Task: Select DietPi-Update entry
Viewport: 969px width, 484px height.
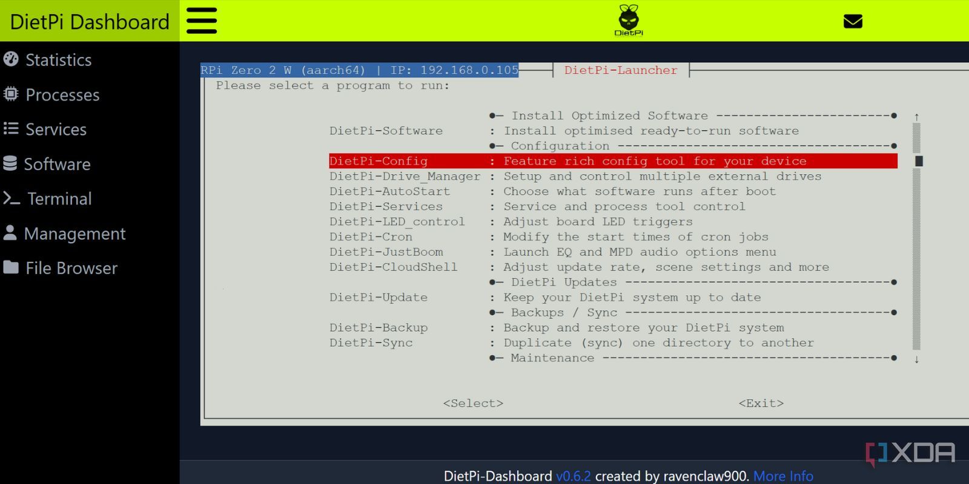Action: coord(379,297)
